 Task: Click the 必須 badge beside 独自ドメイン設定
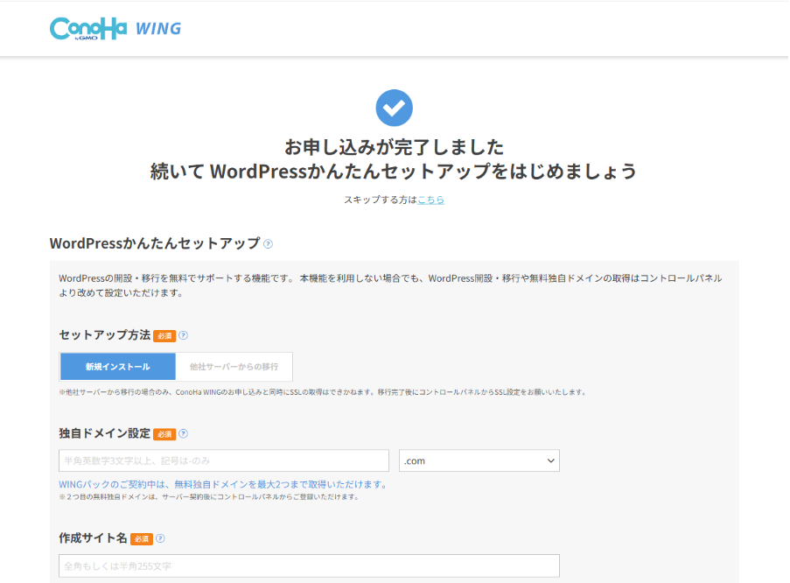point(164,433)
